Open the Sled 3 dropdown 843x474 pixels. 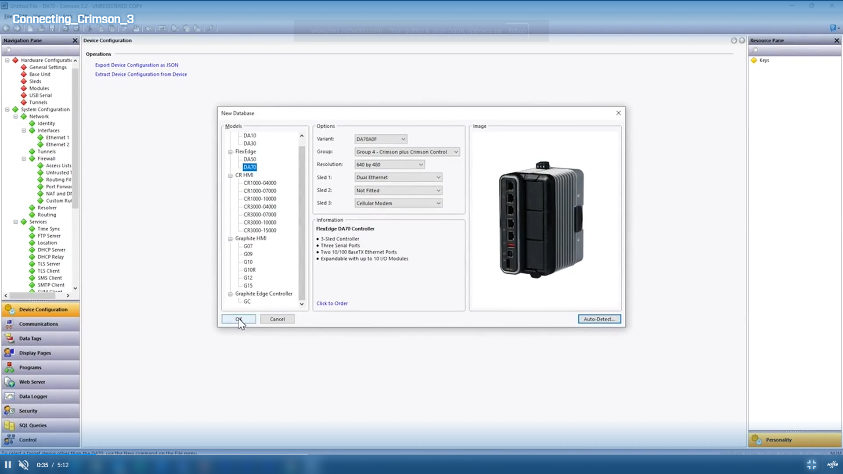[x=398, y=203]
